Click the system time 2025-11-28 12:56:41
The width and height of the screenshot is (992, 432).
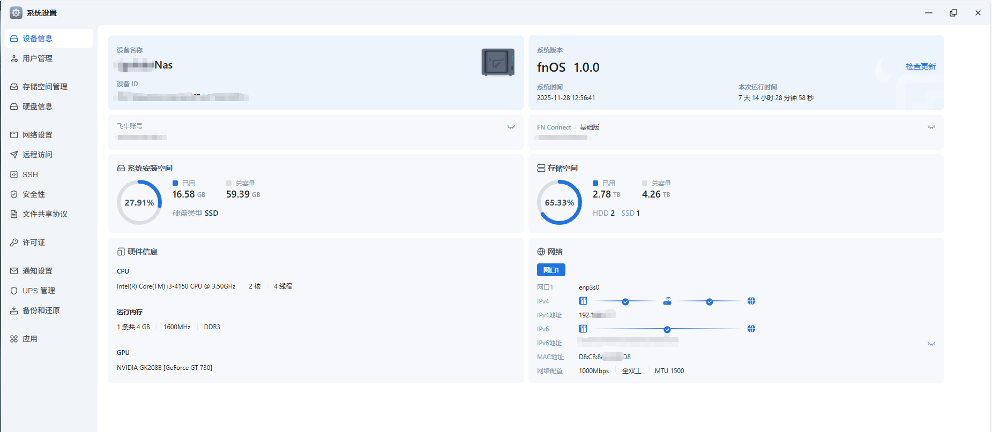(x=566, y=98)
